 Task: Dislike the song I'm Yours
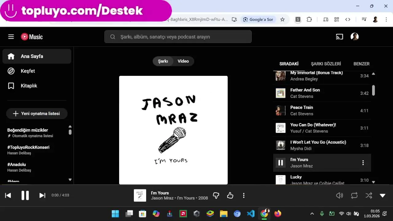tap(216, 196)
